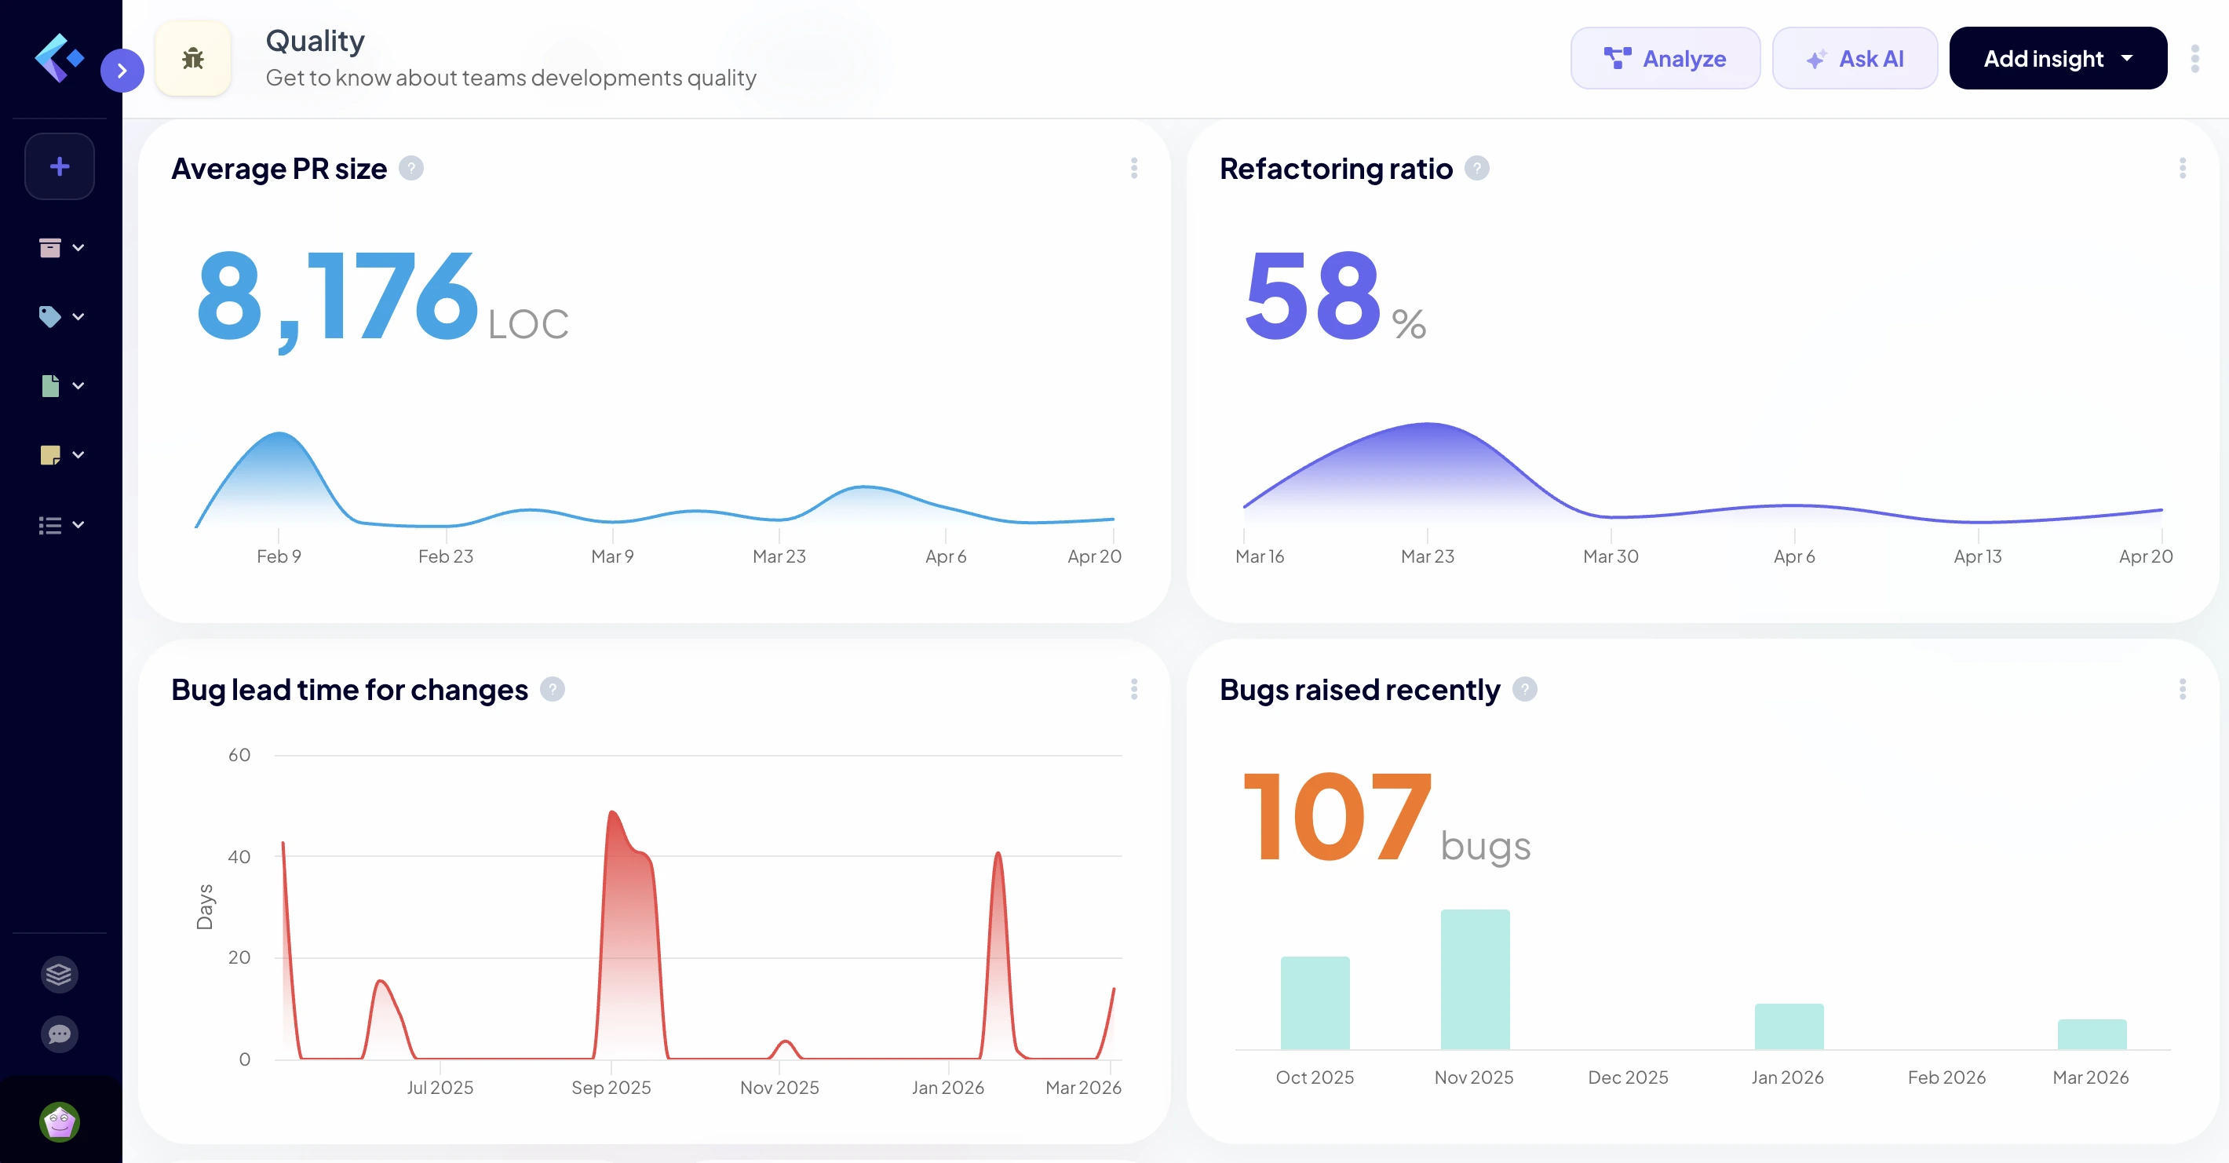This screenshot has width=2229, height=1163.
Task: Expand chevron next to the list icon
Action: click(x=78, y=524)
